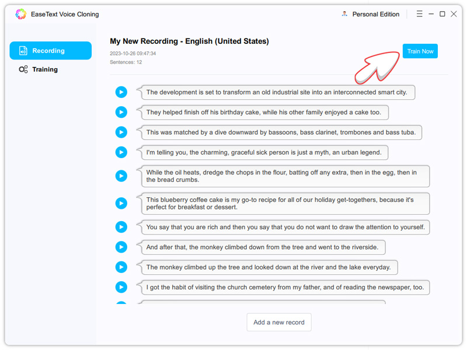Open the Recording section in sidebar
467x350 pixels.
point(51,51)
